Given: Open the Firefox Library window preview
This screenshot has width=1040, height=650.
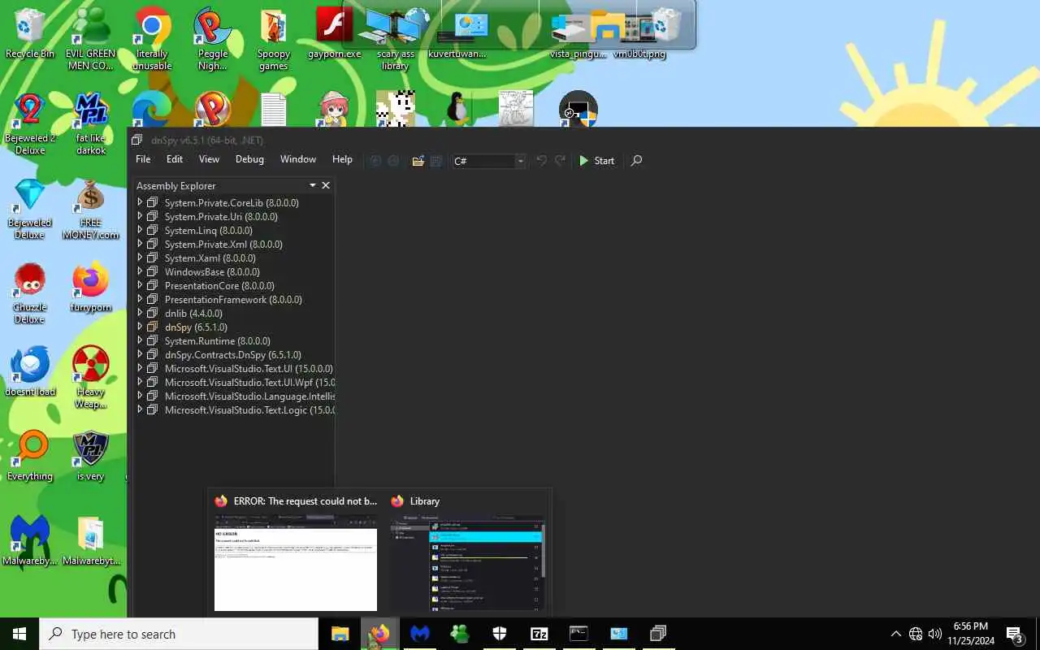Looking at the screenshot, I should [466, 561].
